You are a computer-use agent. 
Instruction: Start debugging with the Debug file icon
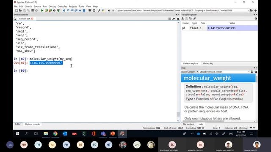click(64, 11)
